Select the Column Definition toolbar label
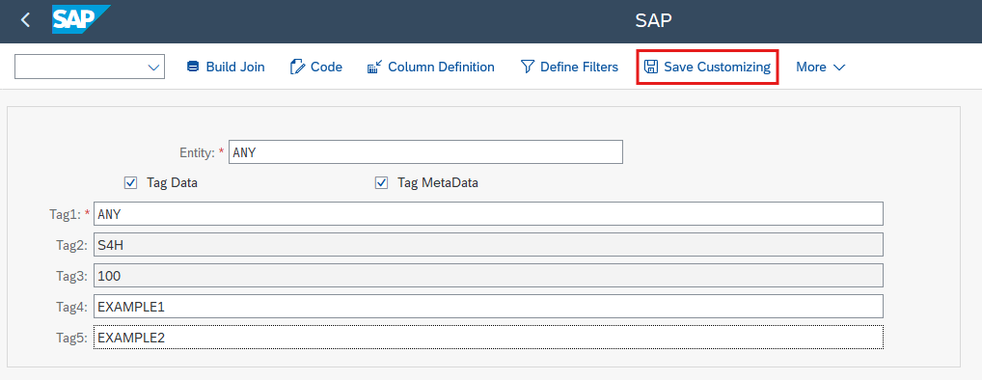 (x=442, y=67)
